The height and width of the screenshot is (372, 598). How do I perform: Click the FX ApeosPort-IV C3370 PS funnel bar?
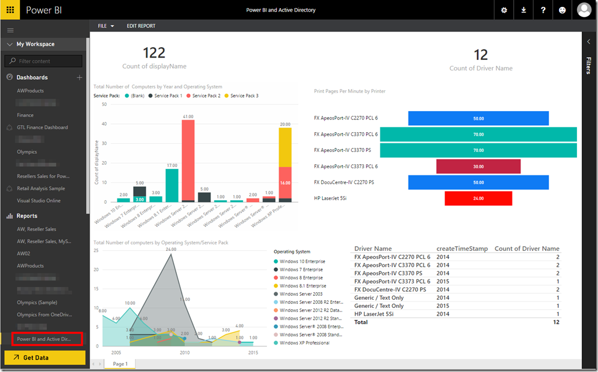pyautogui.click(x=478, y=150)
